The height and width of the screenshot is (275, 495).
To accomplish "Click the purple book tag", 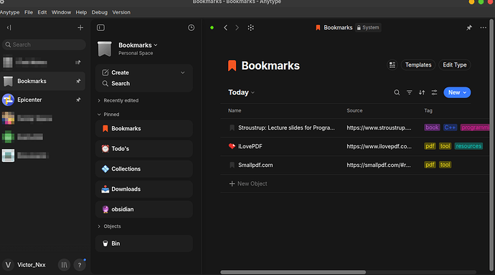I will (432, 127).
